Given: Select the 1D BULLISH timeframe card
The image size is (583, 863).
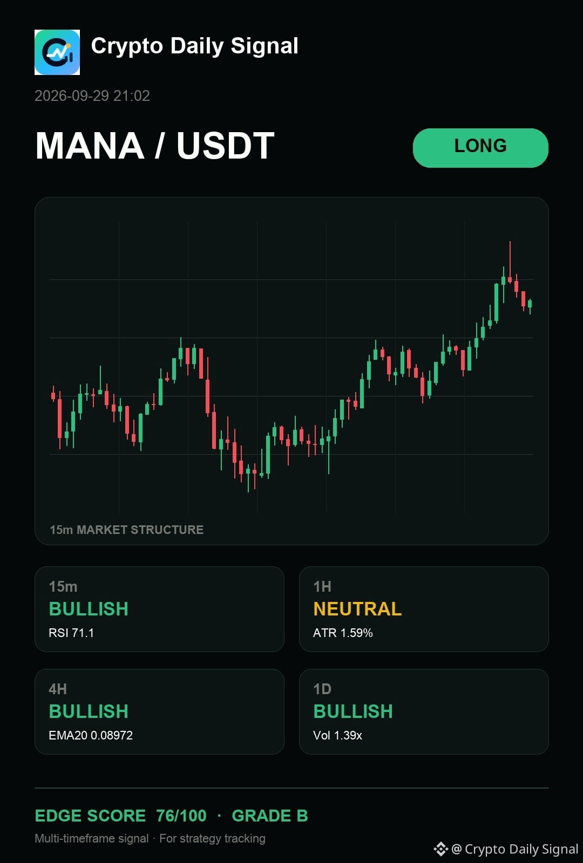Looking at the screenshot, I should pyautogui.click(x=424, y=711).
